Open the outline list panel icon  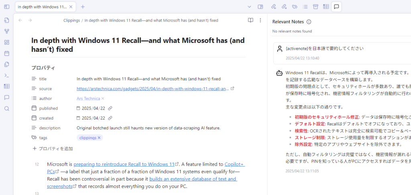tap(305, 7)
